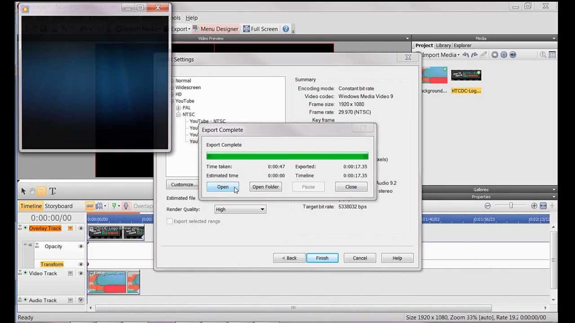Switch to the Timeline tab

(31, 206)
